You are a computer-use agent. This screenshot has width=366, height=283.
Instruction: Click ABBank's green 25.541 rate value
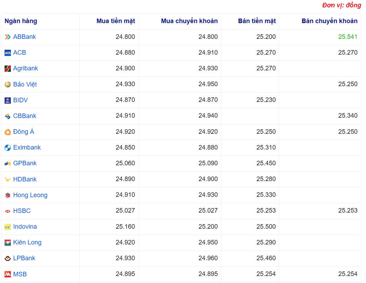(x=347, y=37)
